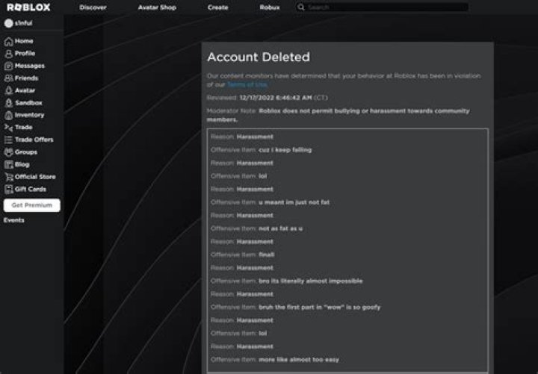The image size is (538, 374).
Task: Click the Trade arrows icon
Action: (8, 128)
